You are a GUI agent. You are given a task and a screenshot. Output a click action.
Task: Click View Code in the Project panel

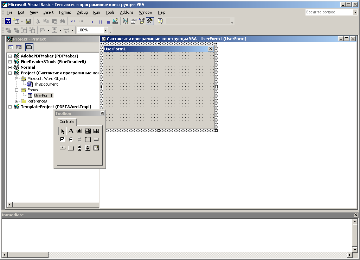click(x=11, y=48)
